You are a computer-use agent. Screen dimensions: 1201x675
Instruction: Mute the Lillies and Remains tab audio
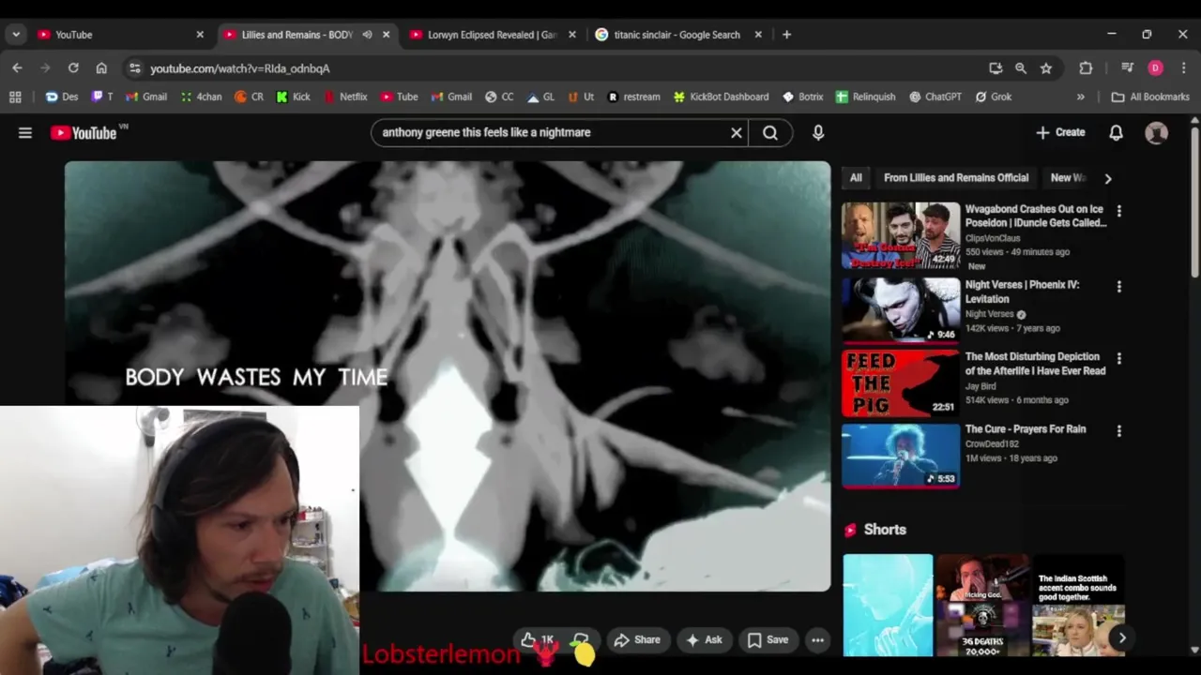click(367, 35)
